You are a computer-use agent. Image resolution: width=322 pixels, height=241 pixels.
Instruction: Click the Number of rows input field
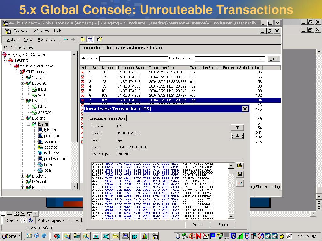[230, 59]
